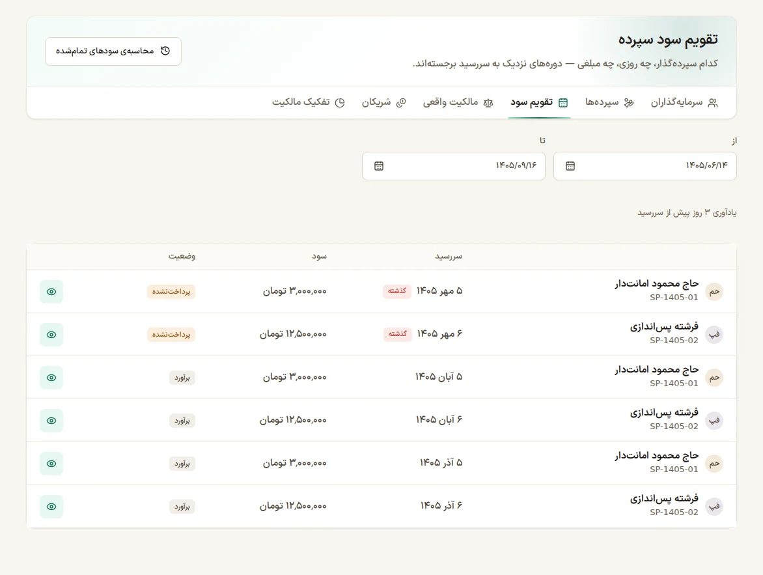Click the eye icon in the ۶ مهر ۱۴۰۵ row

[51, 335]
